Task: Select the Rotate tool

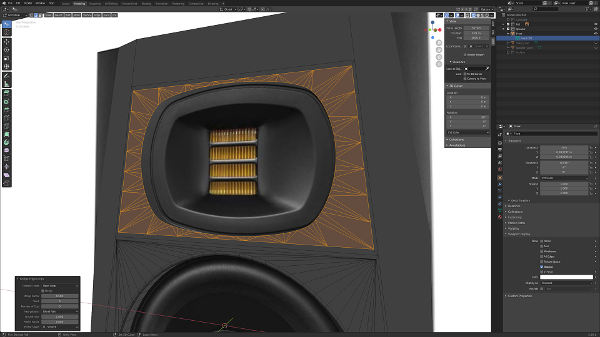Action: pos(6,50)
